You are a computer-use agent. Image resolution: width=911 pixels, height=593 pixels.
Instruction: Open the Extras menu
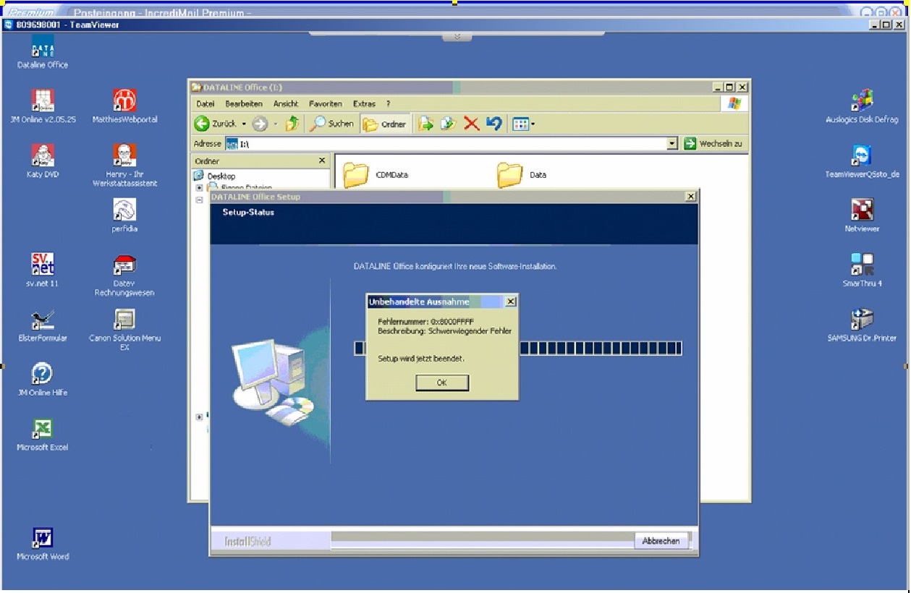(364, 104)
